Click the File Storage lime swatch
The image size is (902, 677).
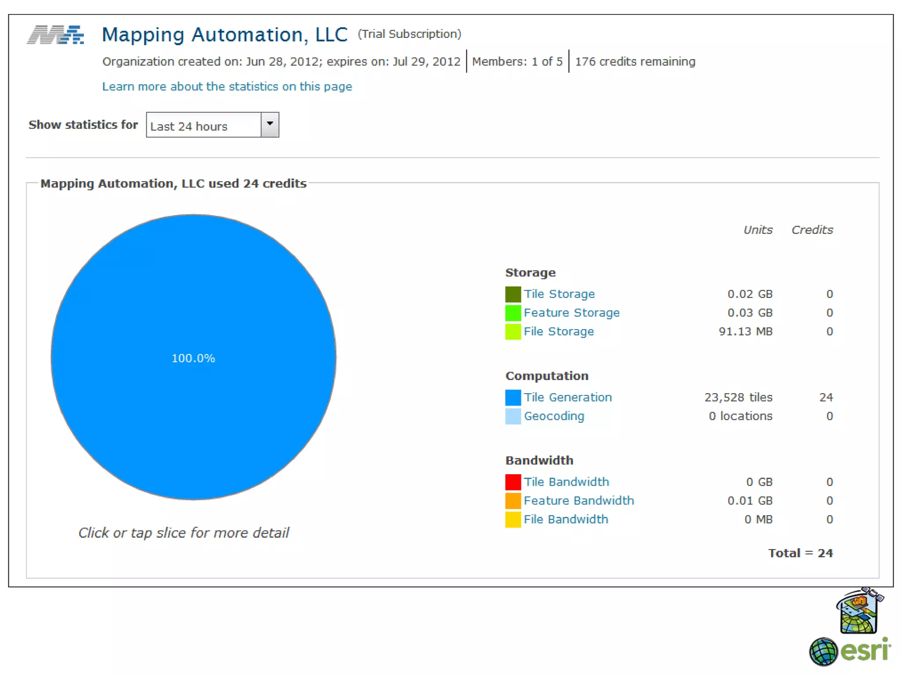click(x=513, y=331)
